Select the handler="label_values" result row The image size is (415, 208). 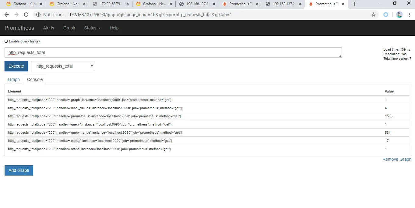(x=208, y=108)
